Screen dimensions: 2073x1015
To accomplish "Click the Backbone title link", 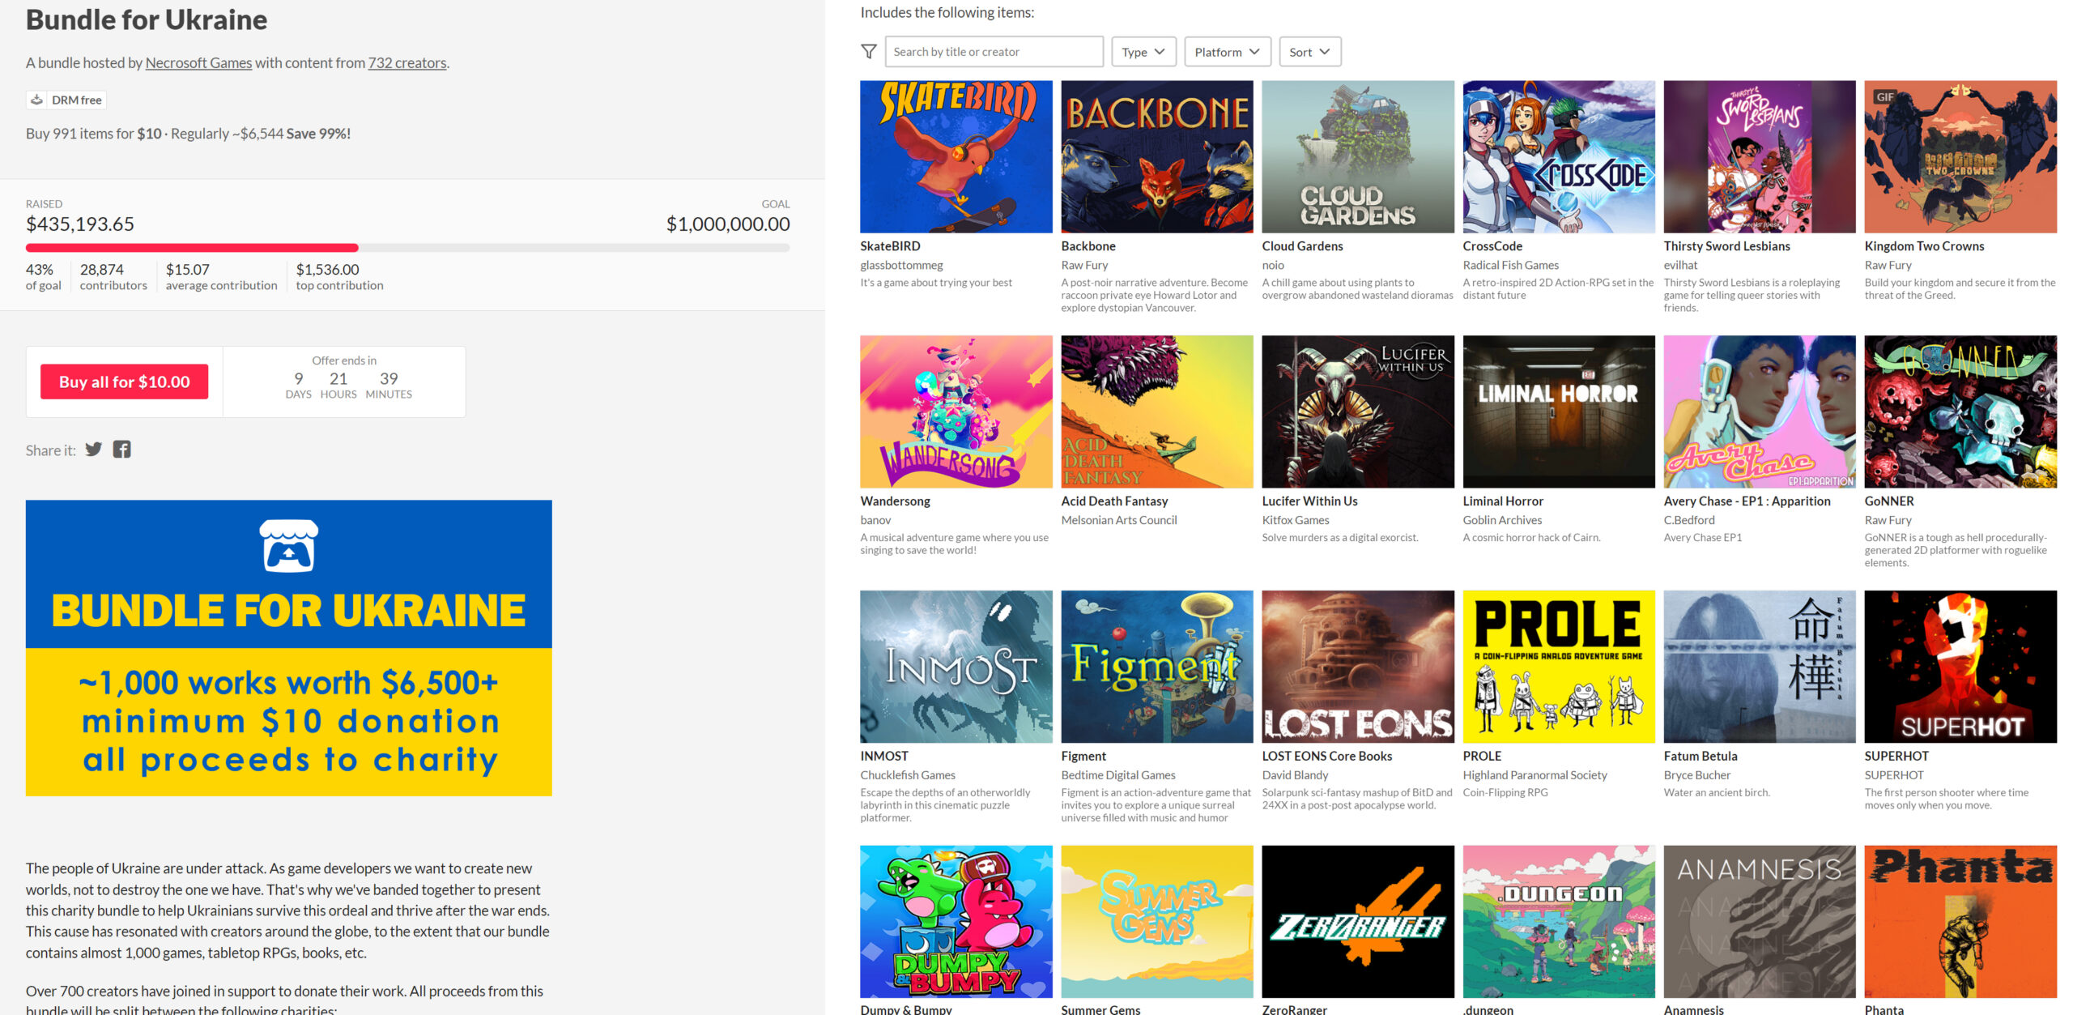I will point(1088,245).
